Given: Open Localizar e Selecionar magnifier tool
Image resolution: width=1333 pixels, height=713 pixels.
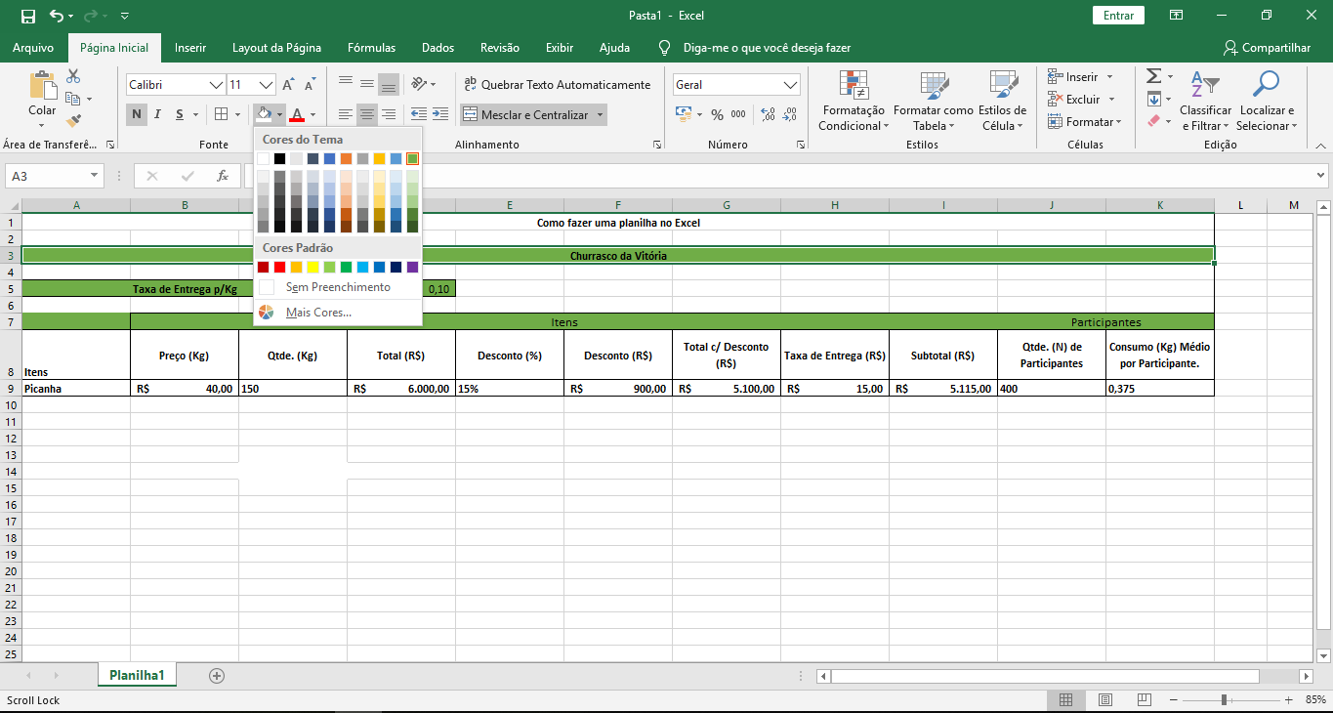Looking at the screenshot, I should coord(1266,85).
